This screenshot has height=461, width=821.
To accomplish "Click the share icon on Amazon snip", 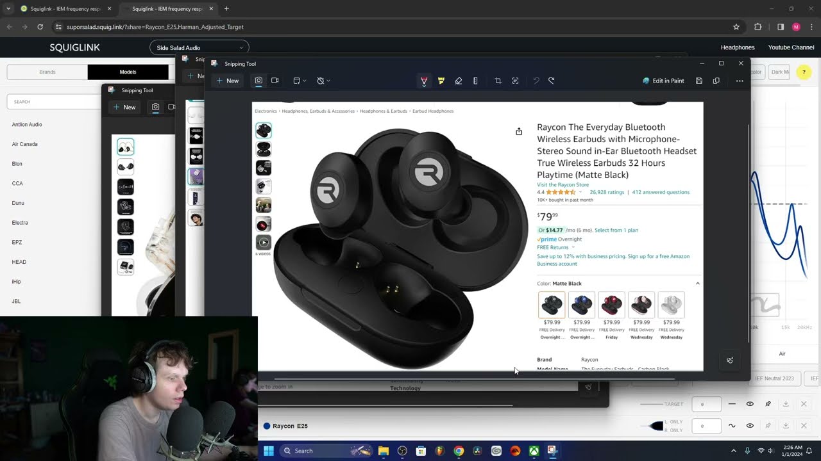I will tap(519, 131).
